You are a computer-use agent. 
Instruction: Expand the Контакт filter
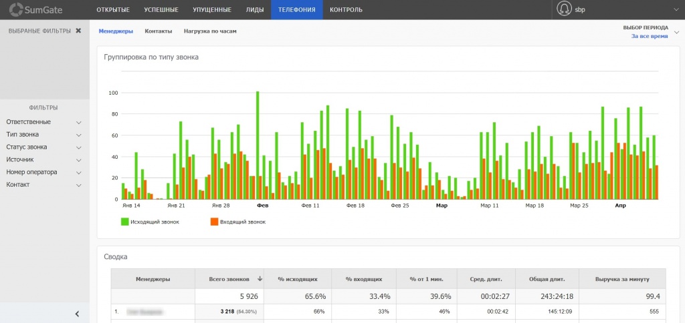79,186
